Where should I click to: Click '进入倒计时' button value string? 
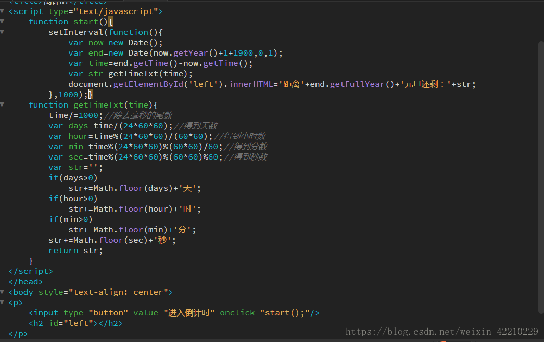pos(189,313)
